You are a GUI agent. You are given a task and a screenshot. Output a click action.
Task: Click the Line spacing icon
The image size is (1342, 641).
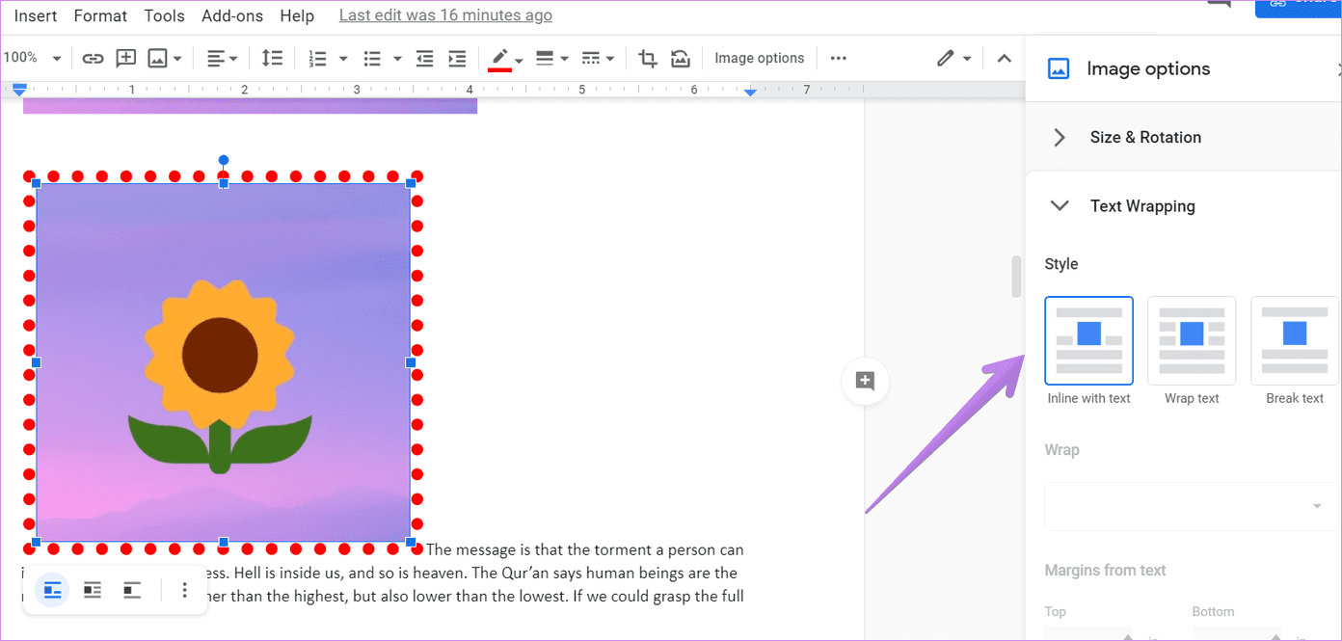tap(272, 58)
